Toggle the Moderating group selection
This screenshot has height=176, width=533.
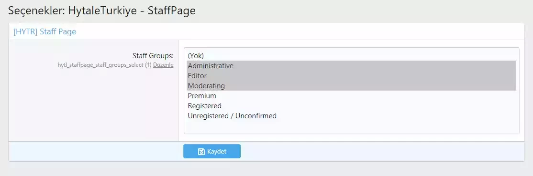pyautogui.click(x=352, y=86)
